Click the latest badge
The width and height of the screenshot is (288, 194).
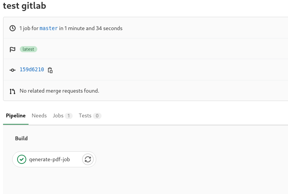29,49
